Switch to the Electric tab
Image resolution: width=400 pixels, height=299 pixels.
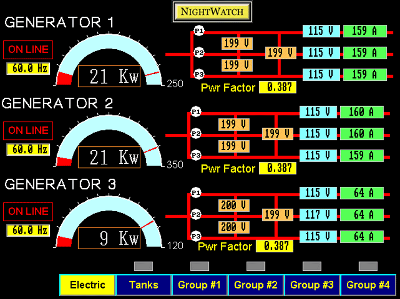(x=87, y=285)
